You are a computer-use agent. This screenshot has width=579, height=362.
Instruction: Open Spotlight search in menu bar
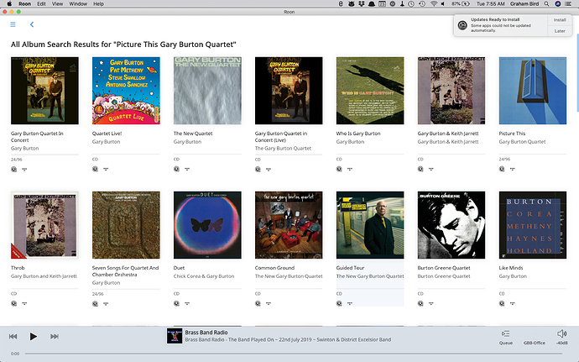coord(546,3)
